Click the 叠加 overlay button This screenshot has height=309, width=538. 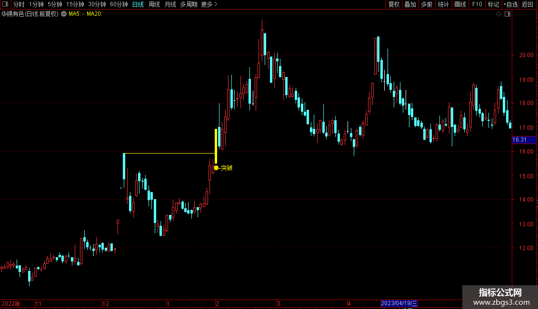[410, 4]
